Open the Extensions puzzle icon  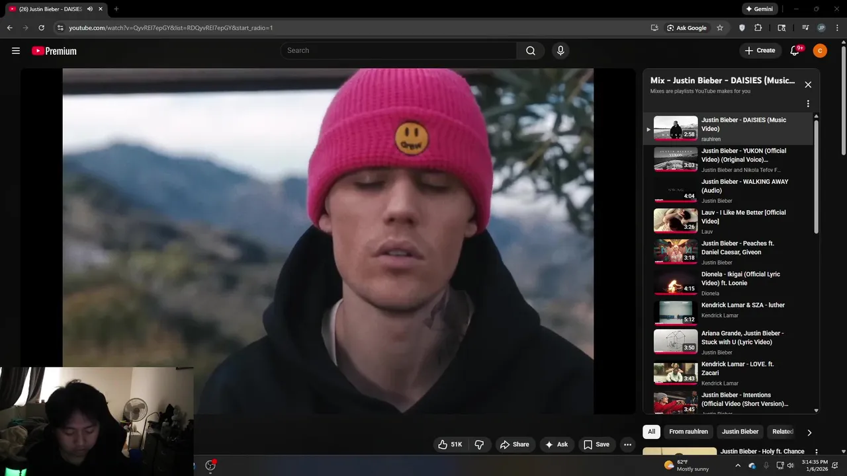(758, 28)
